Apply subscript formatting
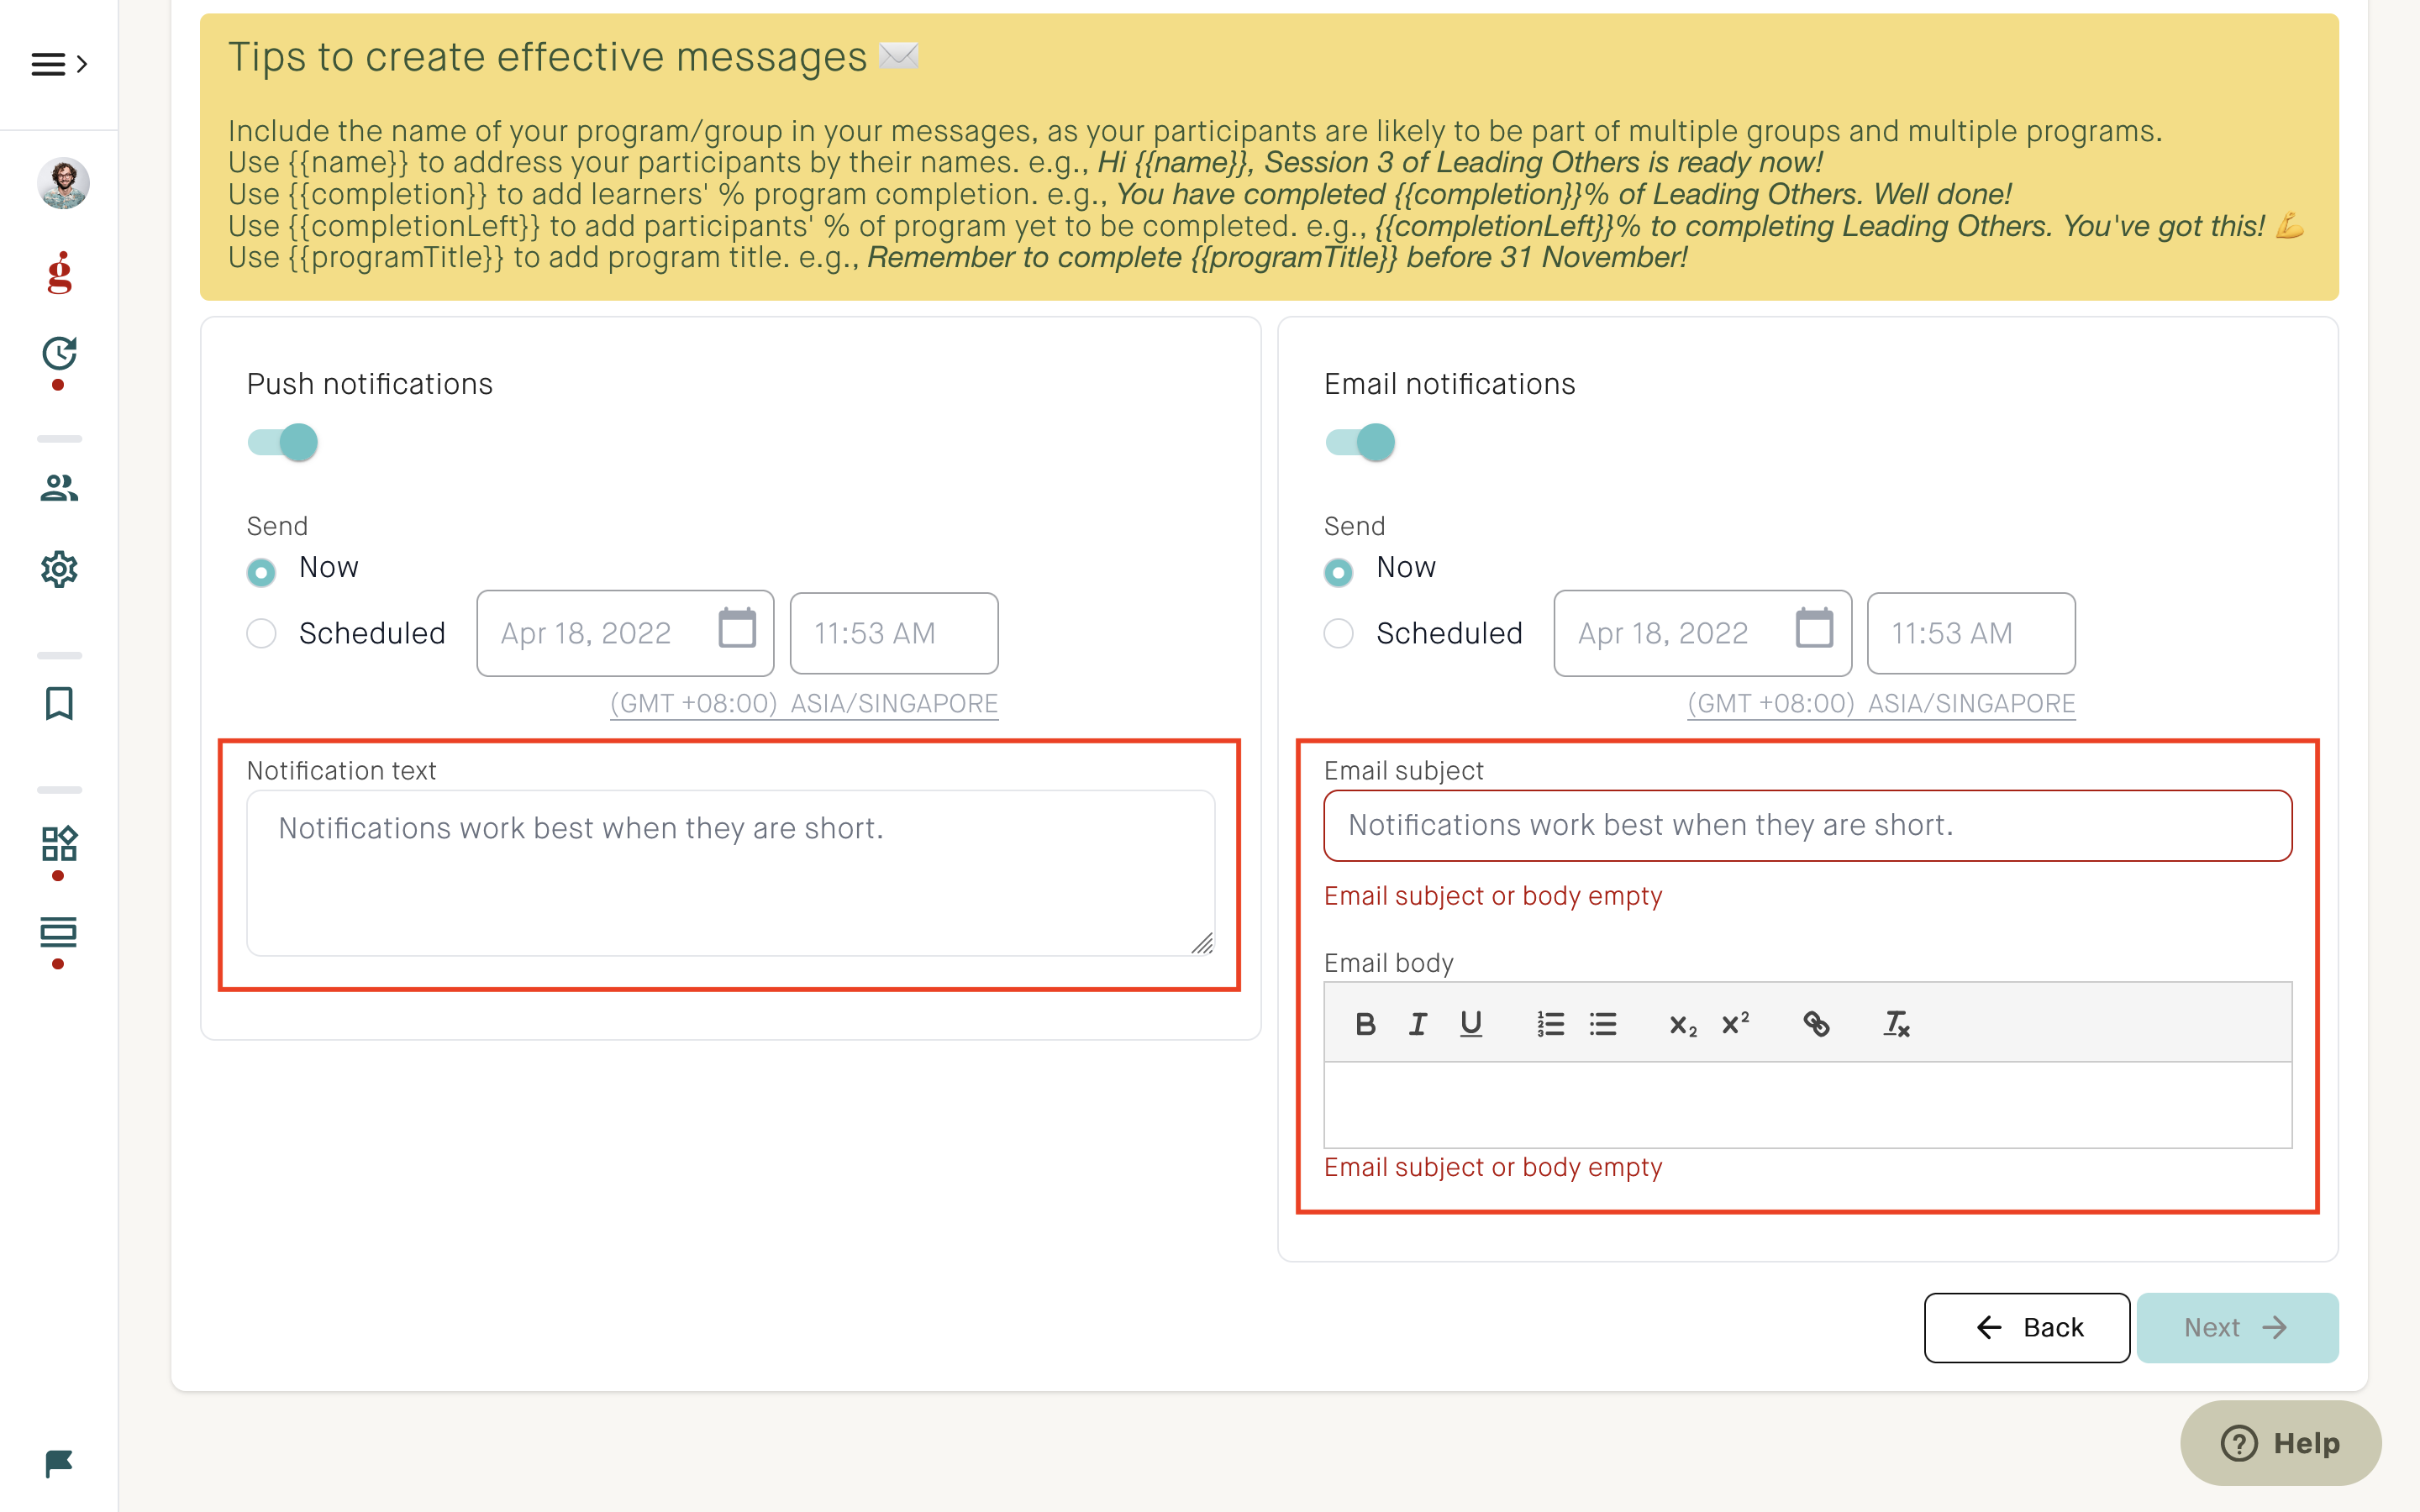The height and width of the screenshot is (1512, 2420). [x=1683, y=1024]
